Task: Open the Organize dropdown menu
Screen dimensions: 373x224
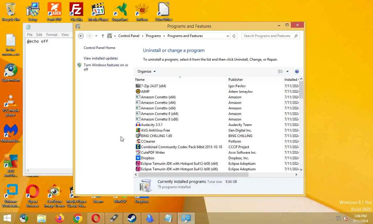Action: [147, 71]
